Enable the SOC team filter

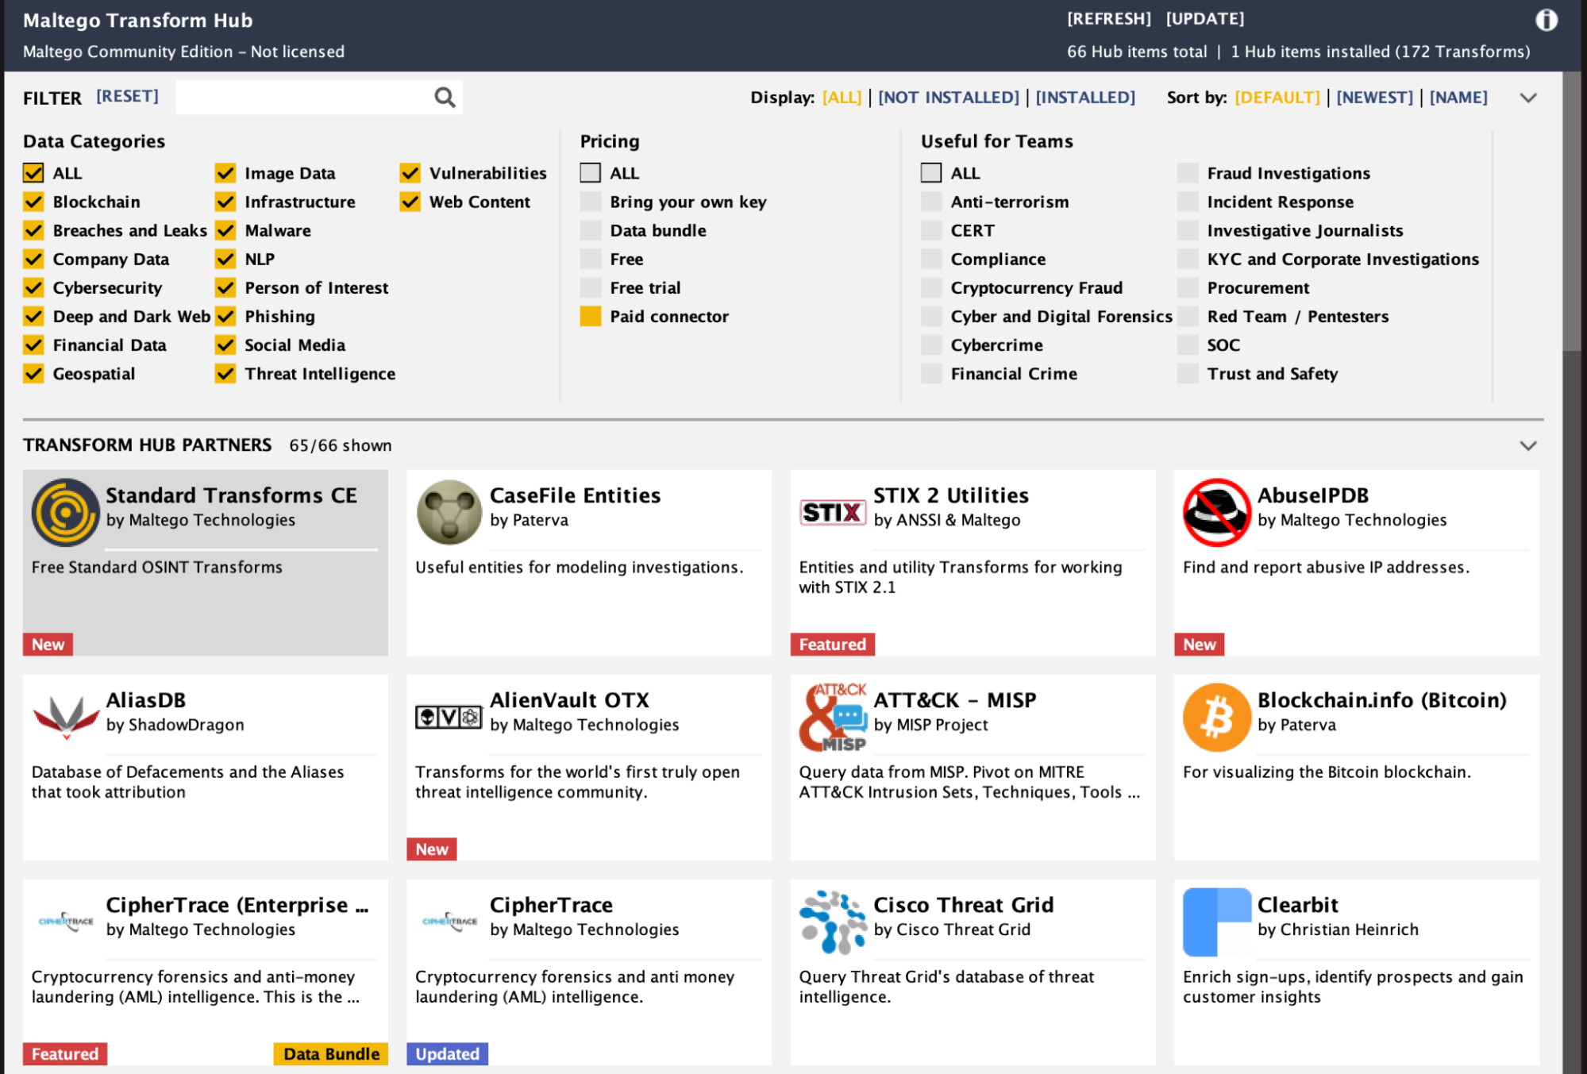[x=1188, y=345]
